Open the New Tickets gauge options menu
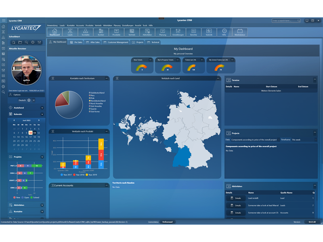This screenshot has height=242, width=323. [x=150, y=60]
